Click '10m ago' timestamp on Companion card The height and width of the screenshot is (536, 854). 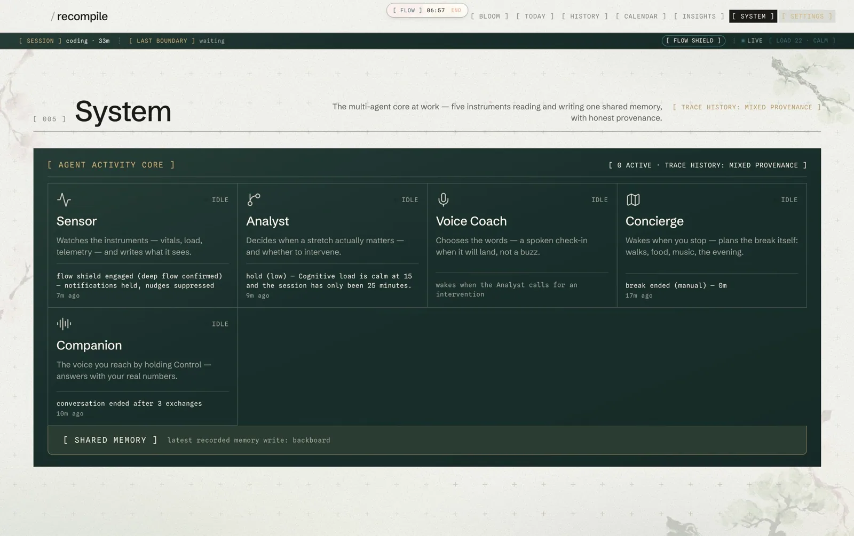coord(70,414)
